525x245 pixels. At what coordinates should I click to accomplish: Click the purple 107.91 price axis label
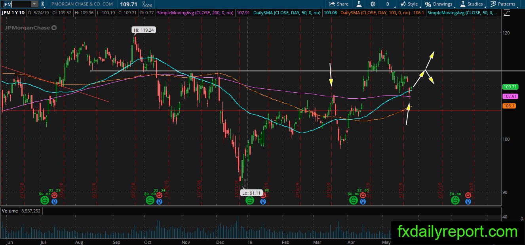pos(510,96)
